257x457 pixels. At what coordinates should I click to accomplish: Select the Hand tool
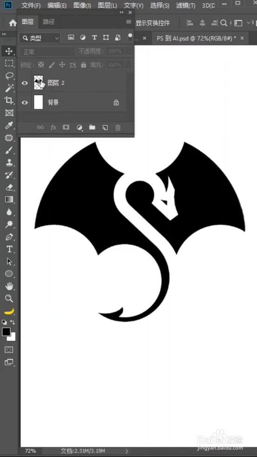click(9, 286)
